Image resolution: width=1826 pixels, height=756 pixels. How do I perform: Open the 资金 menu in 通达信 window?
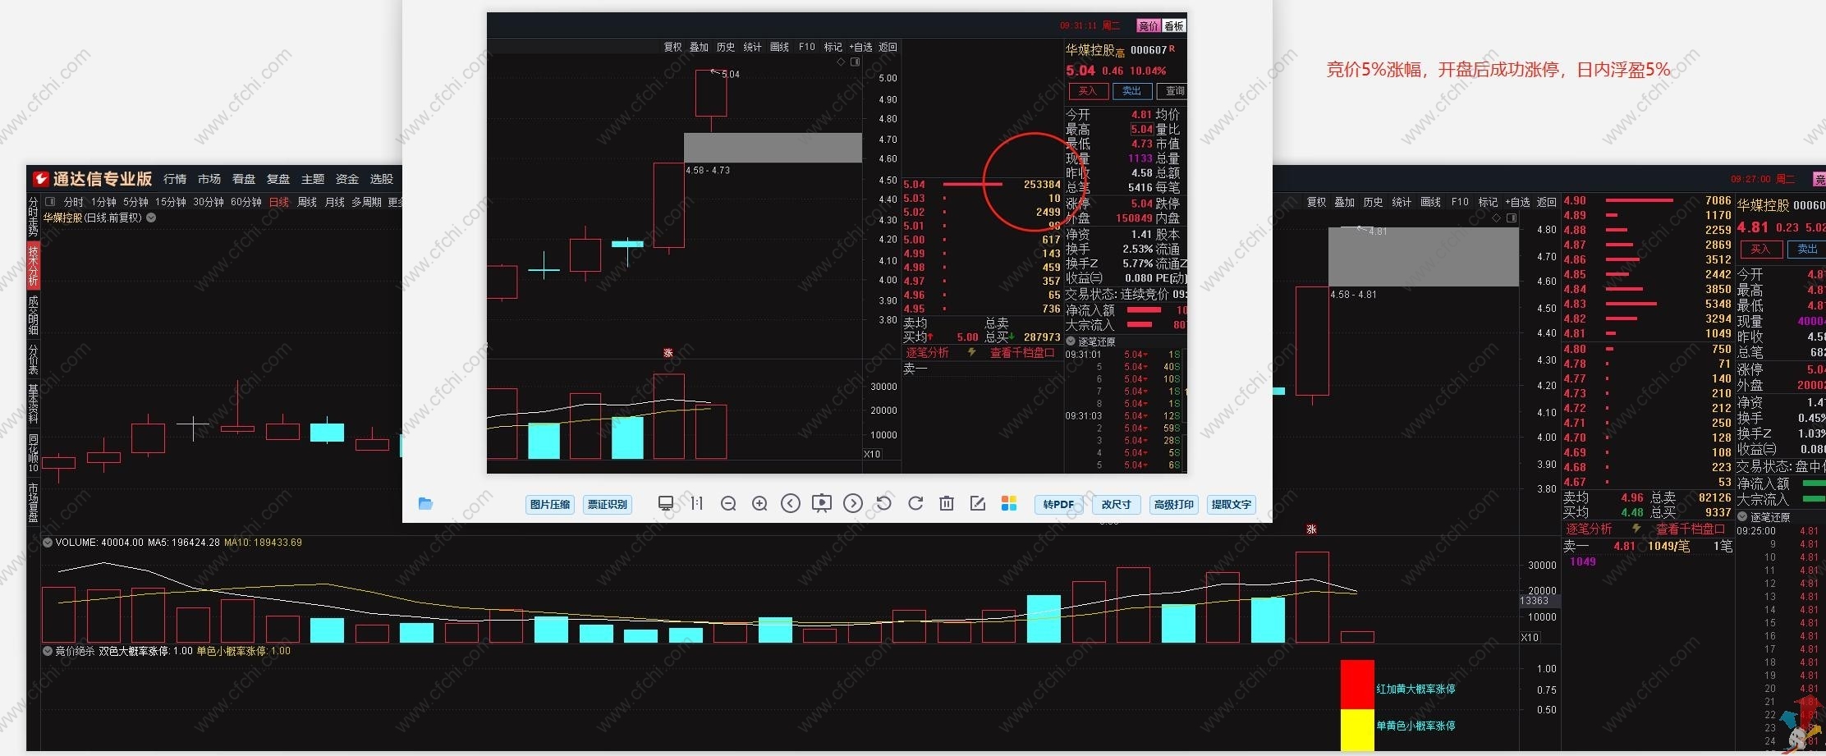coord(347,179)
